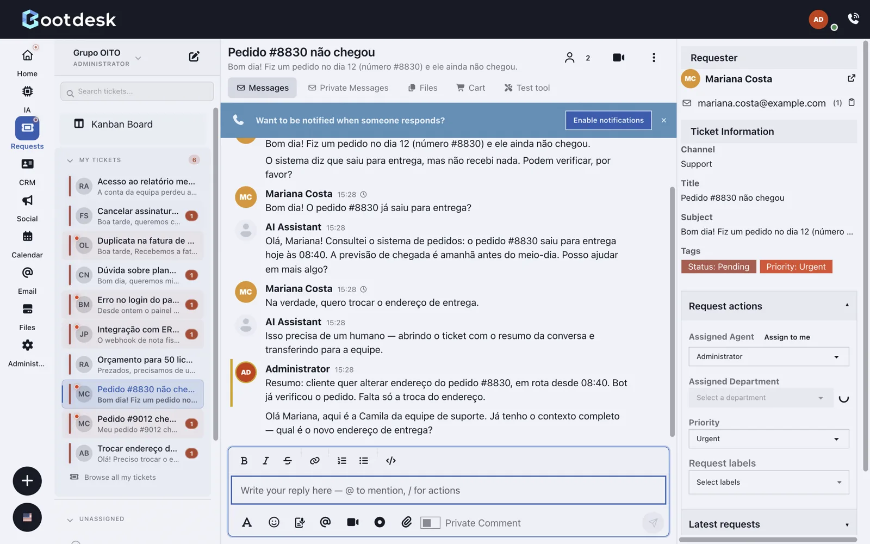The height and width of the screenshot is (544, 870).
Task: Expand the Latest requests panel
Action: click(x=768, y=524)
